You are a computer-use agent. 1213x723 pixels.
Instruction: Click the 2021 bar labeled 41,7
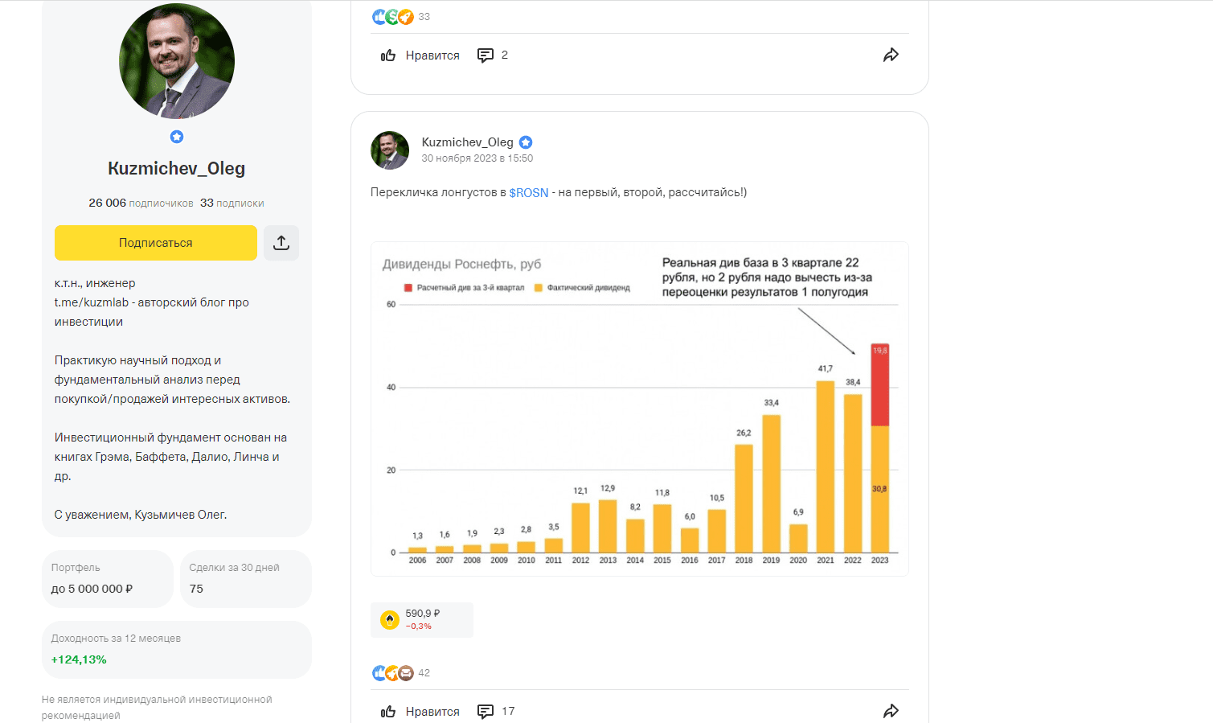826,466
